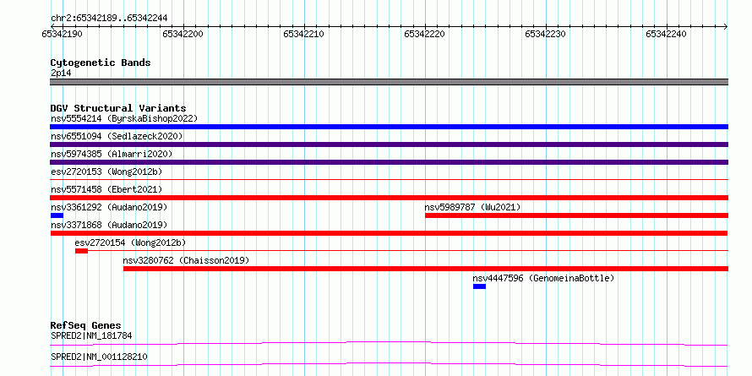Open variant label nsv5554214 (ByrskaBishop2022)
752x376 pixels.
point(124,118)
